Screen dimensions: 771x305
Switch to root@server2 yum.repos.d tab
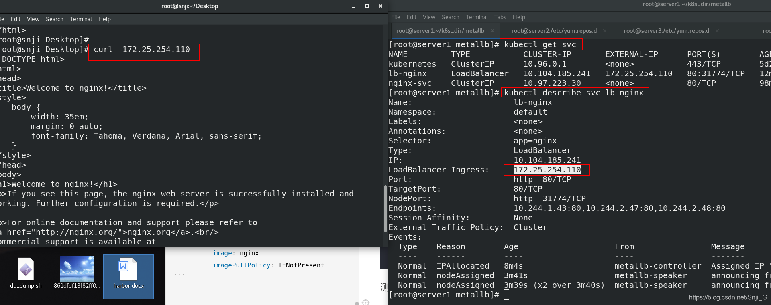[554, 31]
